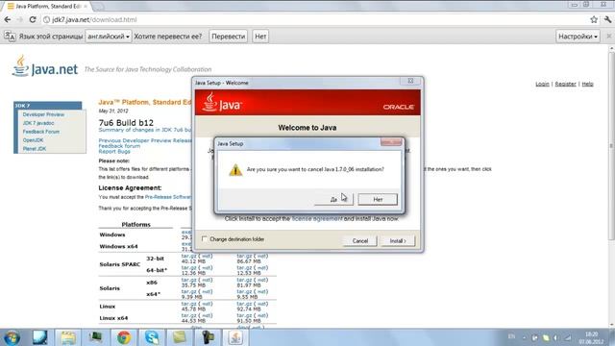Close the Java Setup confirmation dialog
The height and width of the screenshot is (346, 615).
pyautogui.click(x=391, y=142)
